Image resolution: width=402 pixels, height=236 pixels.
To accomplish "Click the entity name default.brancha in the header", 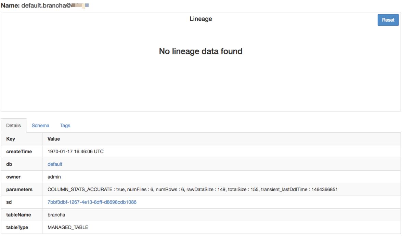I will (45, 5).
